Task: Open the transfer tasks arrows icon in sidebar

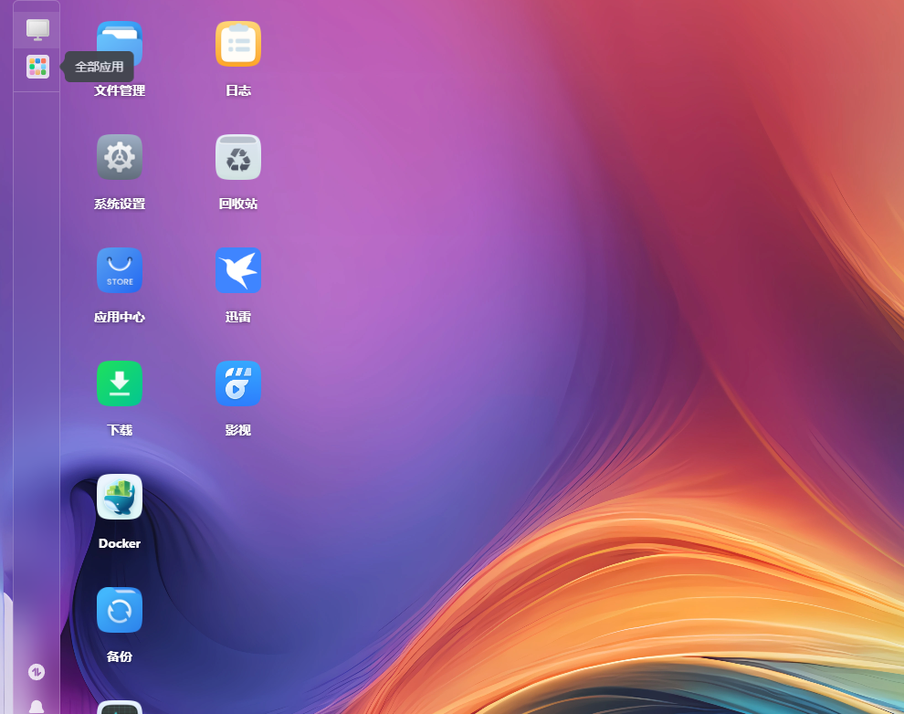Action: pos(37,672)
